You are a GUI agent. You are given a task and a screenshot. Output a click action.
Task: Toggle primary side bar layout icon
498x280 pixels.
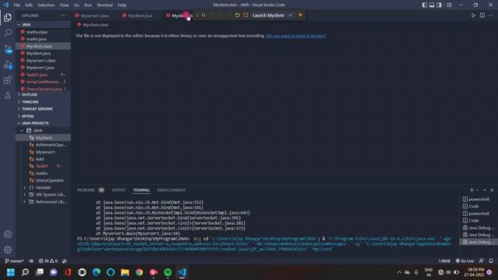(x=425, y=5)
